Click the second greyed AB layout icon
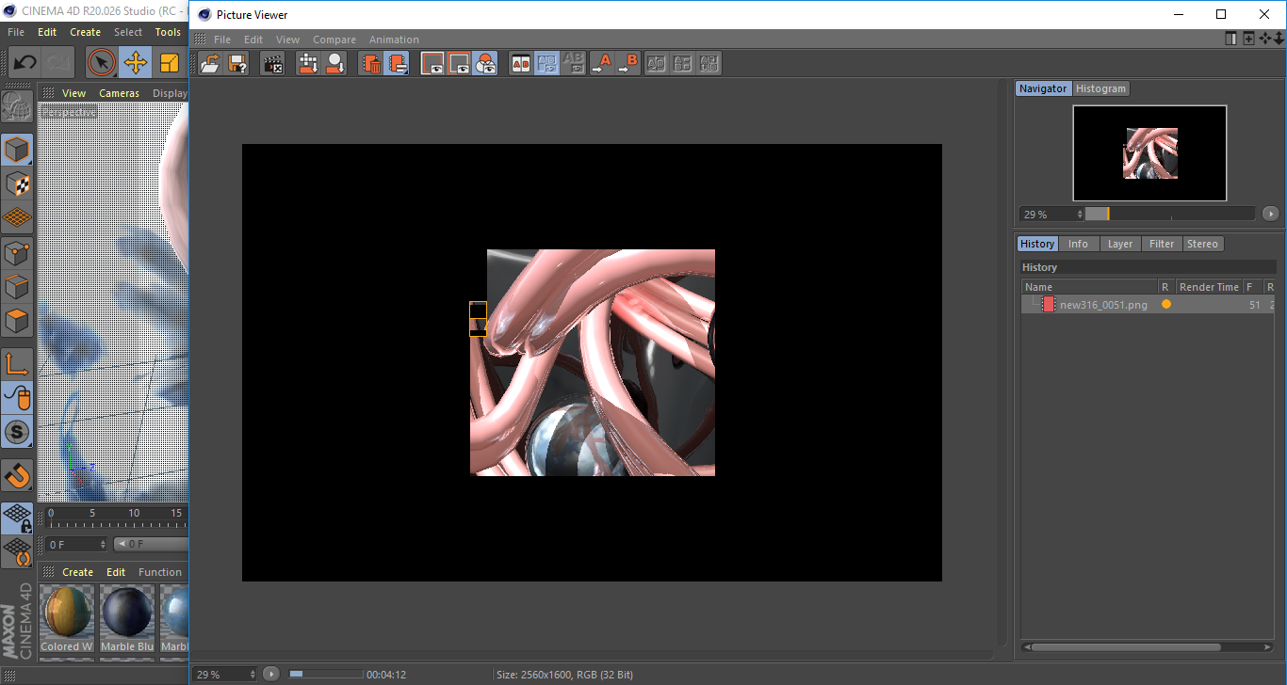This screenshot has width=1287, height=685. pyautogui.click(x=683, y=63)
